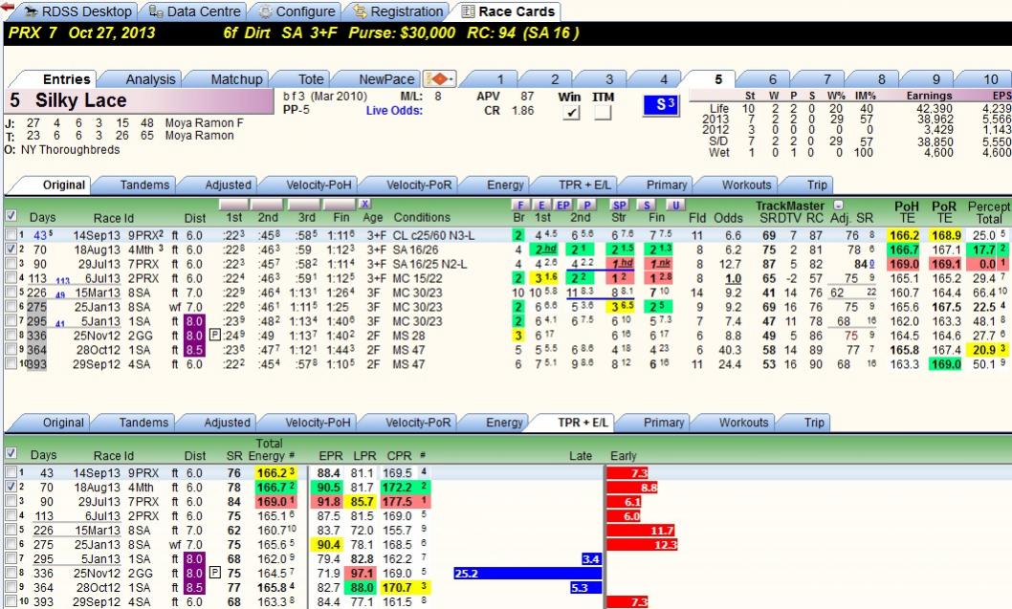
Task: Switch to the Analysis tab
Action: [x=150, y=79]
